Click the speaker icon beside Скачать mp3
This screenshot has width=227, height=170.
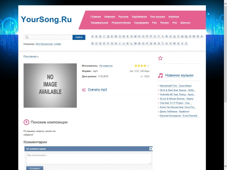tap(84, 90)
